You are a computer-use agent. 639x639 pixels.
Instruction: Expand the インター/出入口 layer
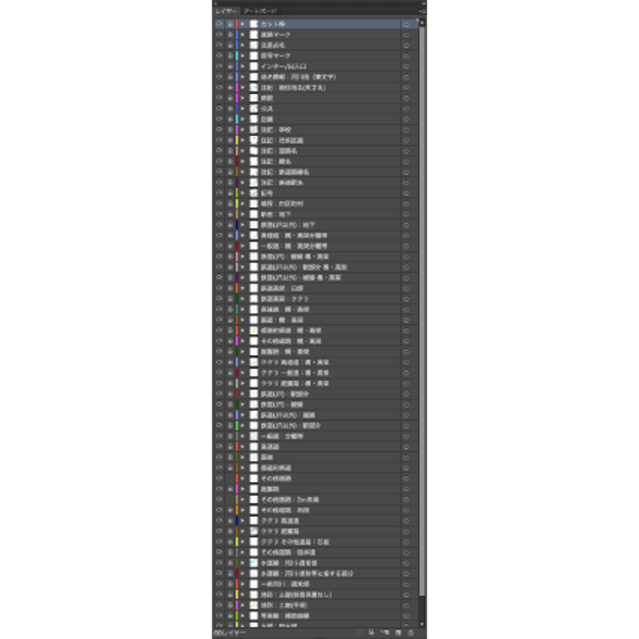point(243,67)
